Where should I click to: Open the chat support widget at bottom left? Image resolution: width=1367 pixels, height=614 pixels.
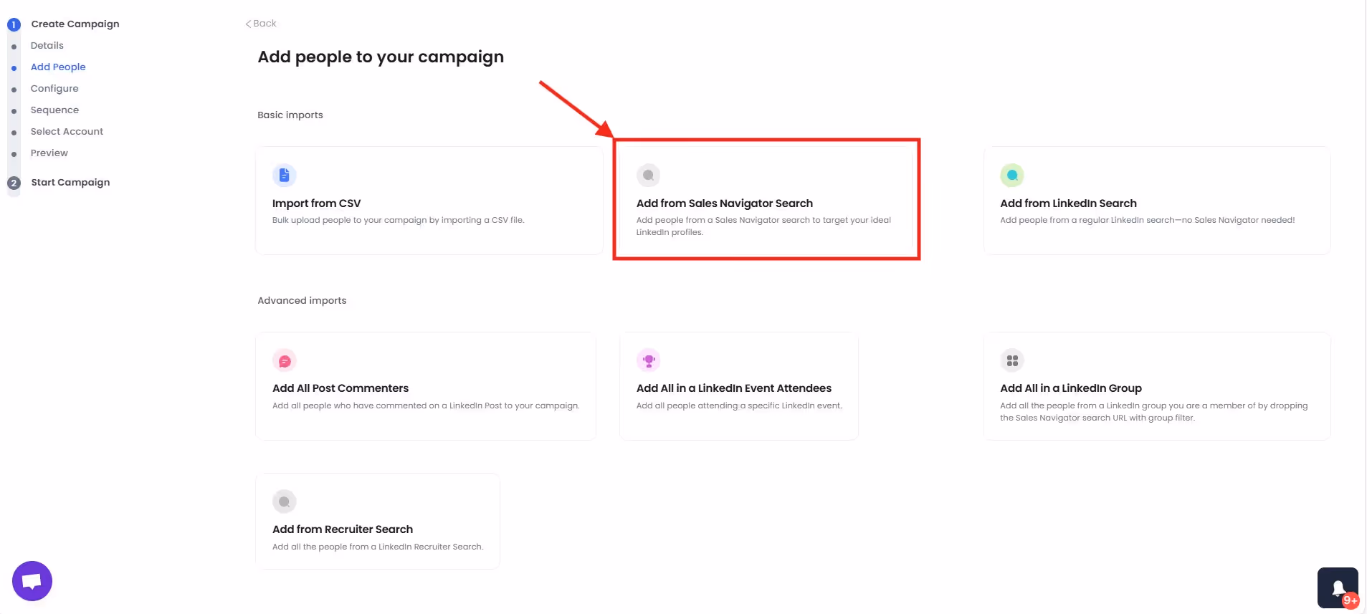[x=32, y=580]
